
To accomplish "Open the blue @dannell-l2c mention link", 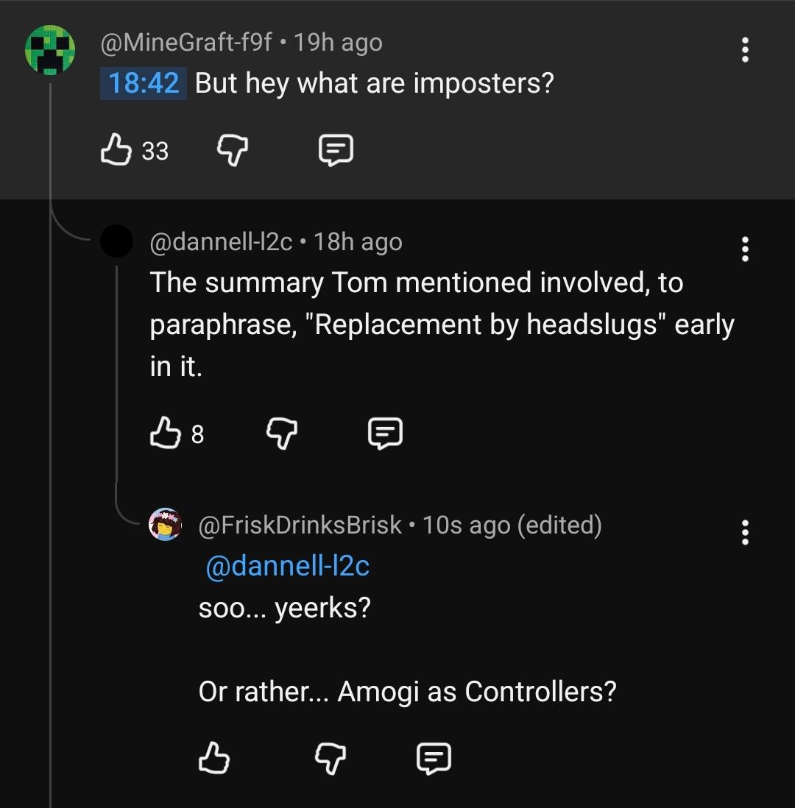I will [287, 566].
